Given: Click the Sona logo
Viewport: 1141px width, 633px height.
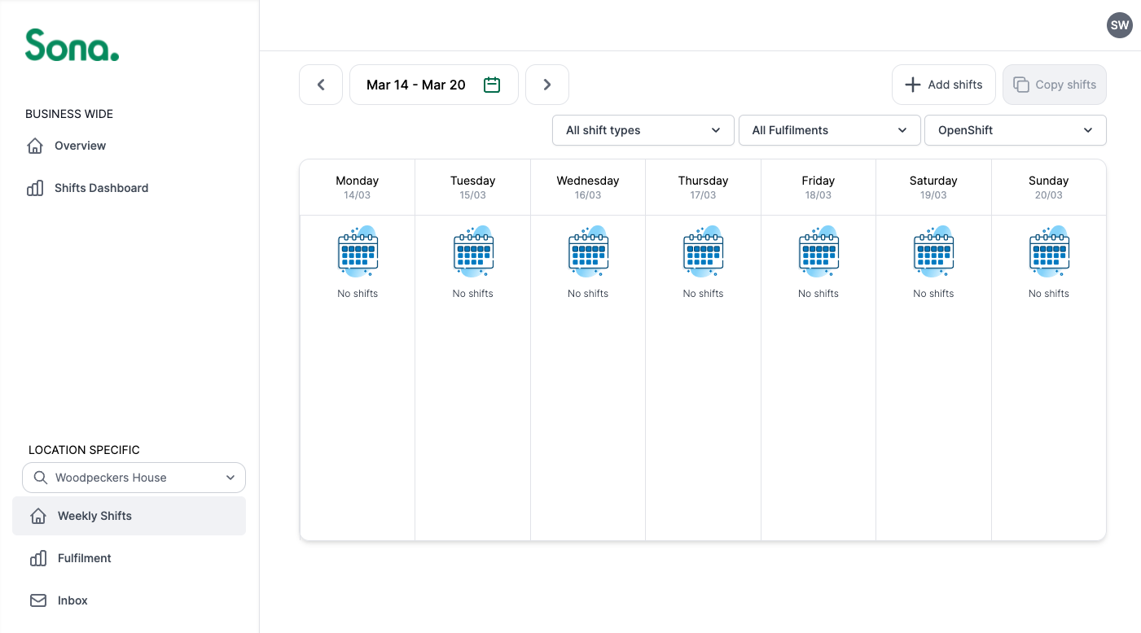Looking at the screenshot, I should click(x=72, y=46).
